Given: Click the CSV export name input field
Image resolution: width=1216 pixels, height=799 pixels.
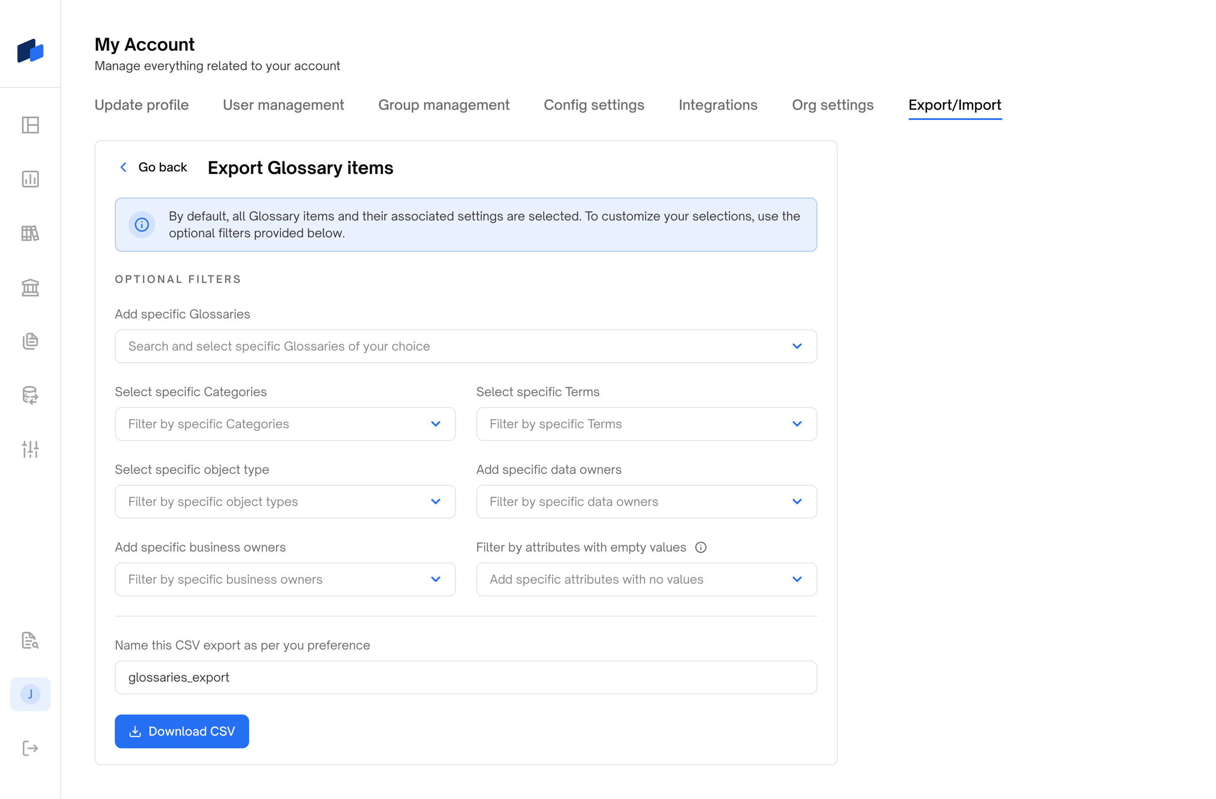Looking at the screenshot, I should [465, 677].
